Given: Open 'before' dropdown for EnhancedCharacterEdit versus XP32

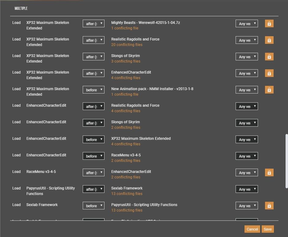Looking at the screenshot, I should click(93, 140).
